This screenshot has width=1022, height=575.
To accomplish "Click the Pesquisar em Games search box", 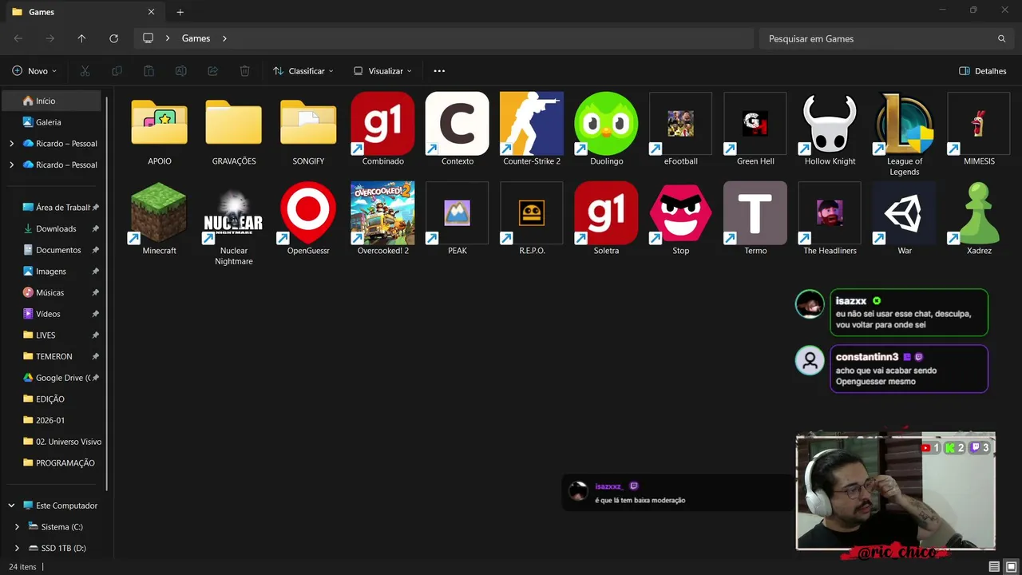I will (885, 38).
